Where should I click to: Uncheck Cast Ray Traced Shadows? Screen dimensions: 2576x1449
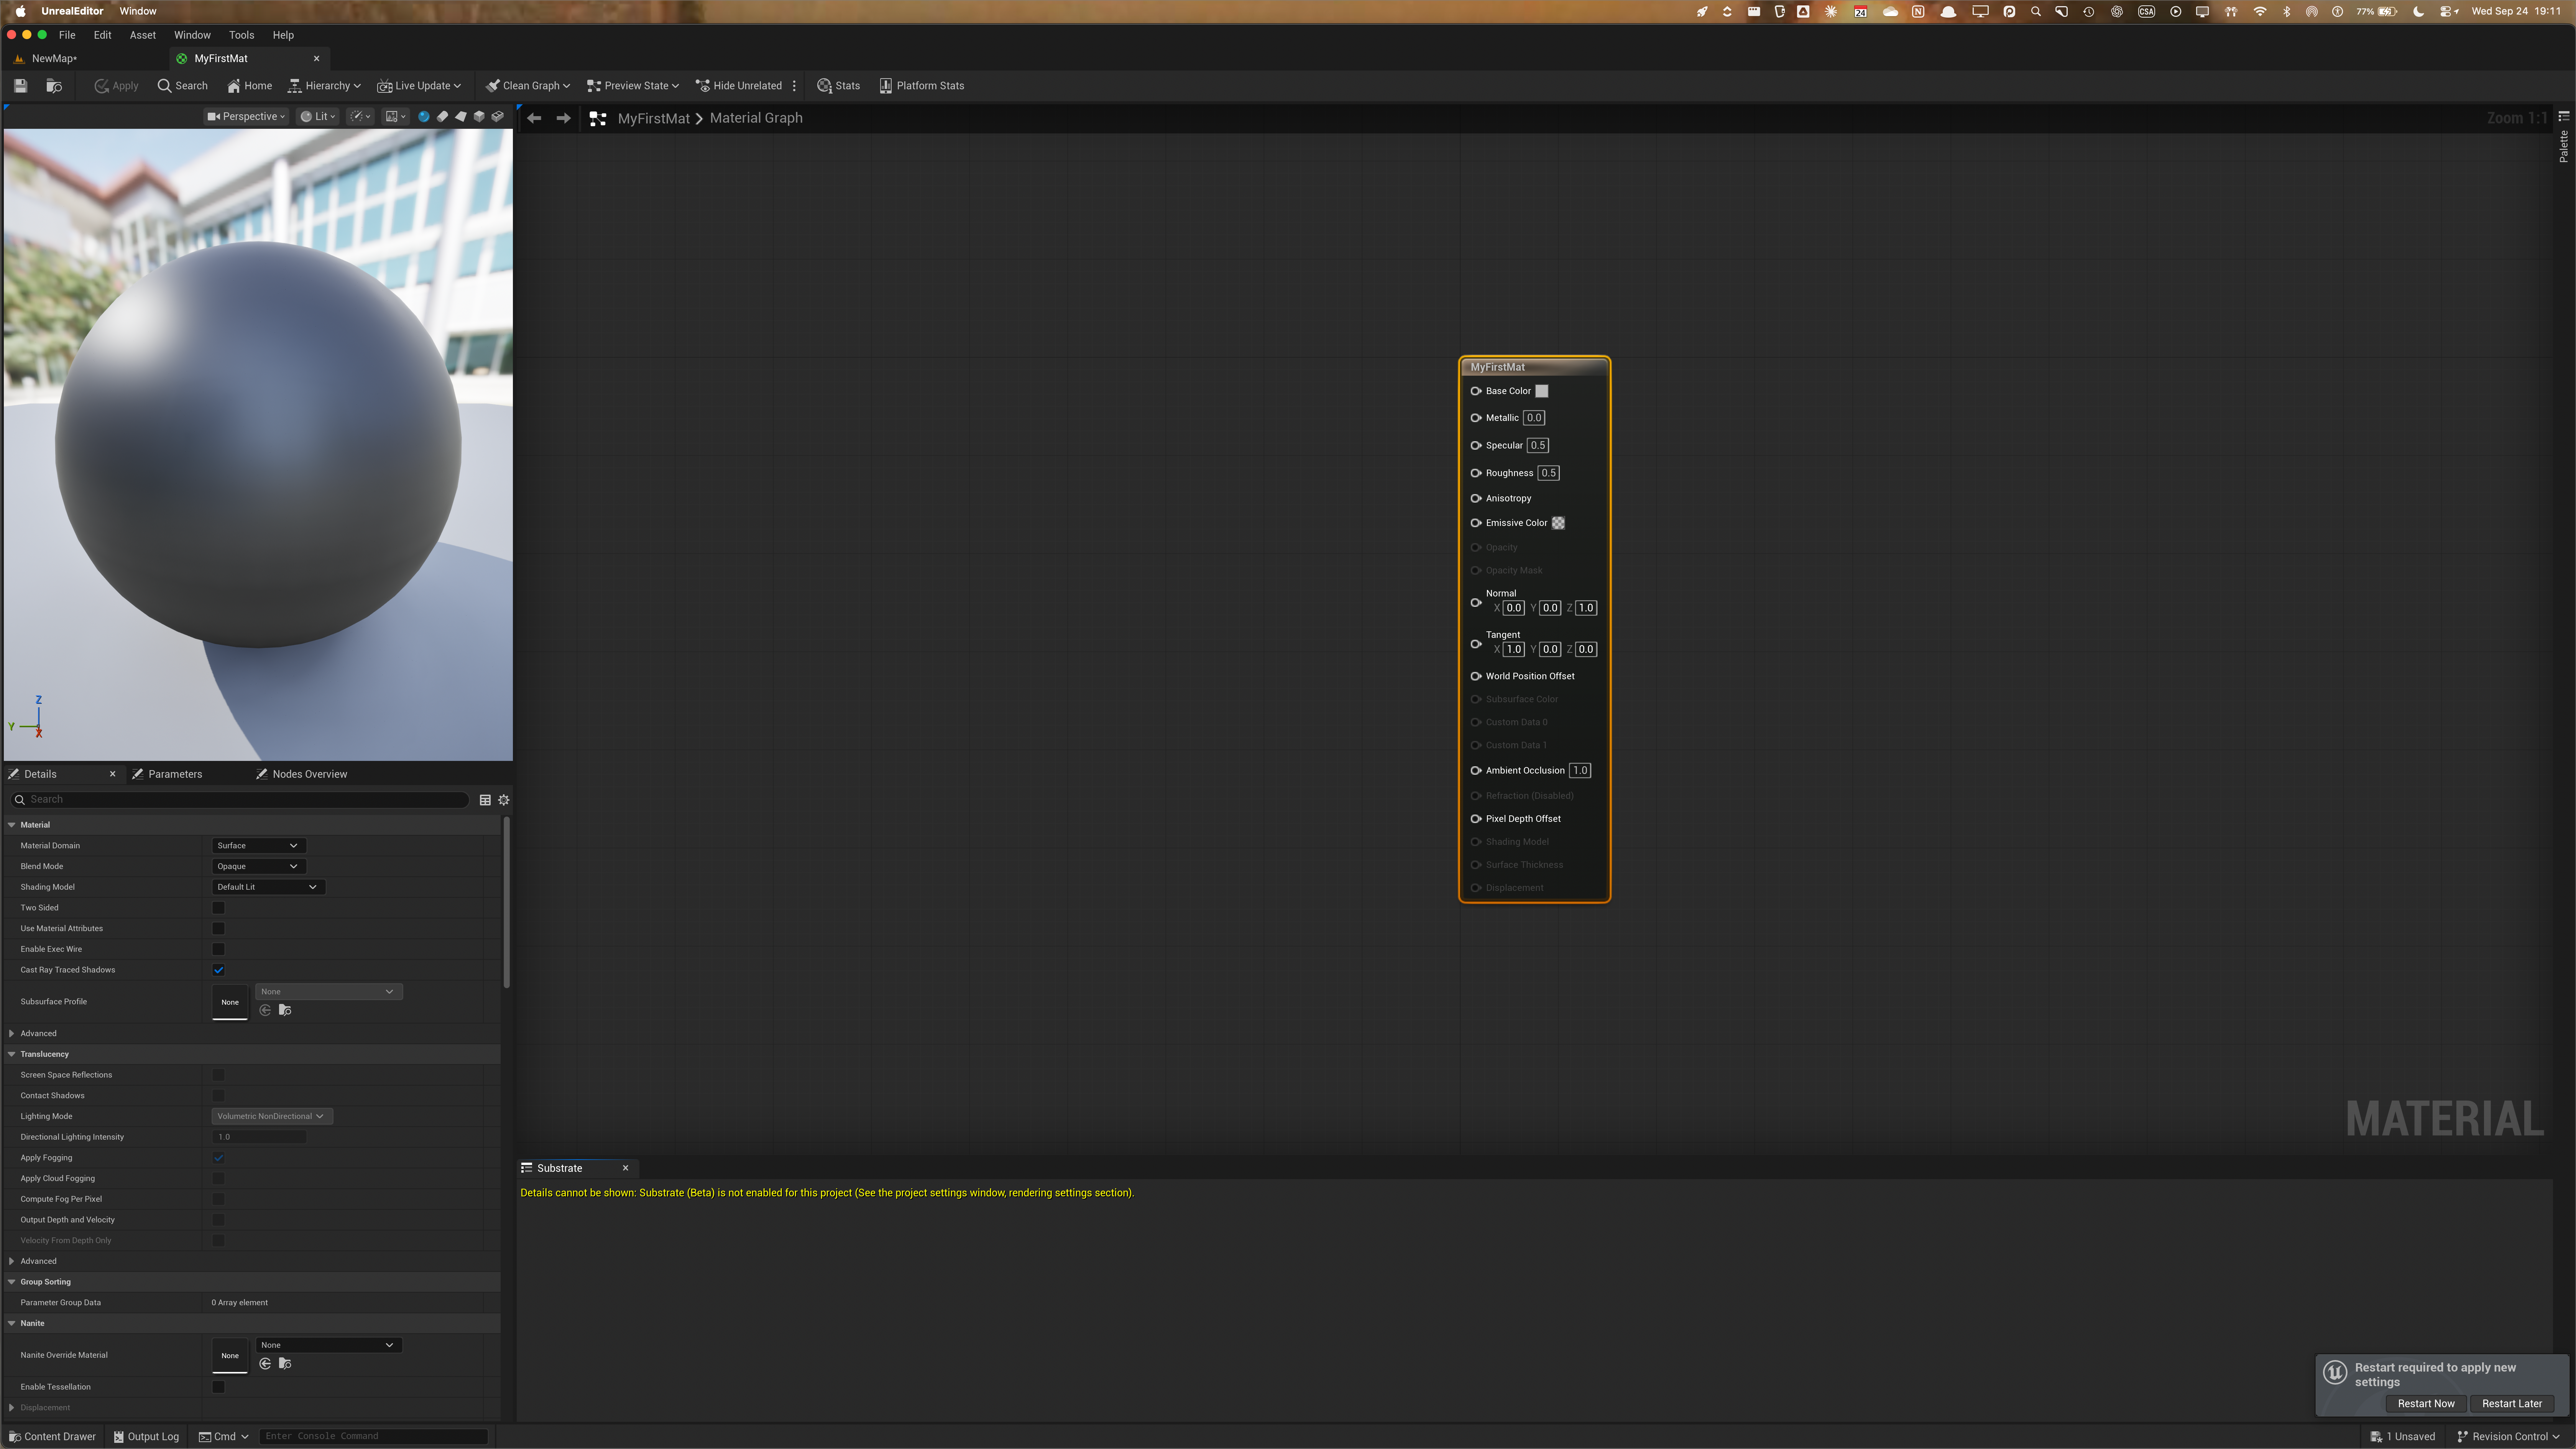pyautogui.click(x=218, y=970)
